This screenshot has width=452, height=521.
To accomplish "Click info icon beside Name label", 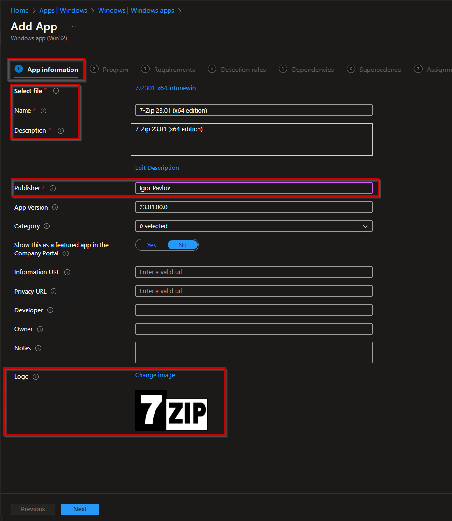I will [43, 111].
